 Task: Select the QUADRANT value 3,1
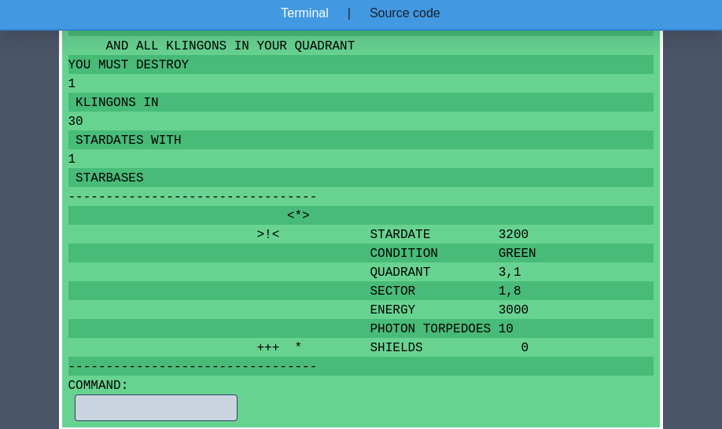pyautogui.click(x=510, y=272)
